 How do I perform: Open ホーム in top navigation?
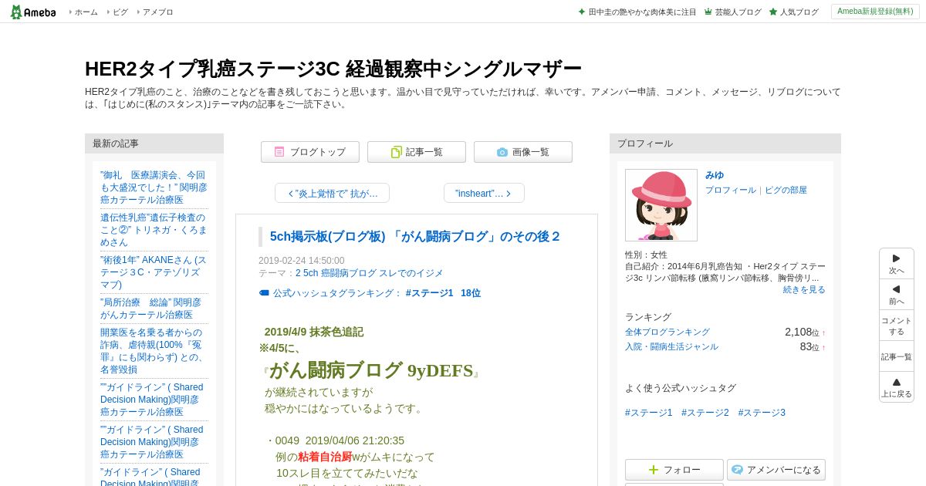point(85,12)
